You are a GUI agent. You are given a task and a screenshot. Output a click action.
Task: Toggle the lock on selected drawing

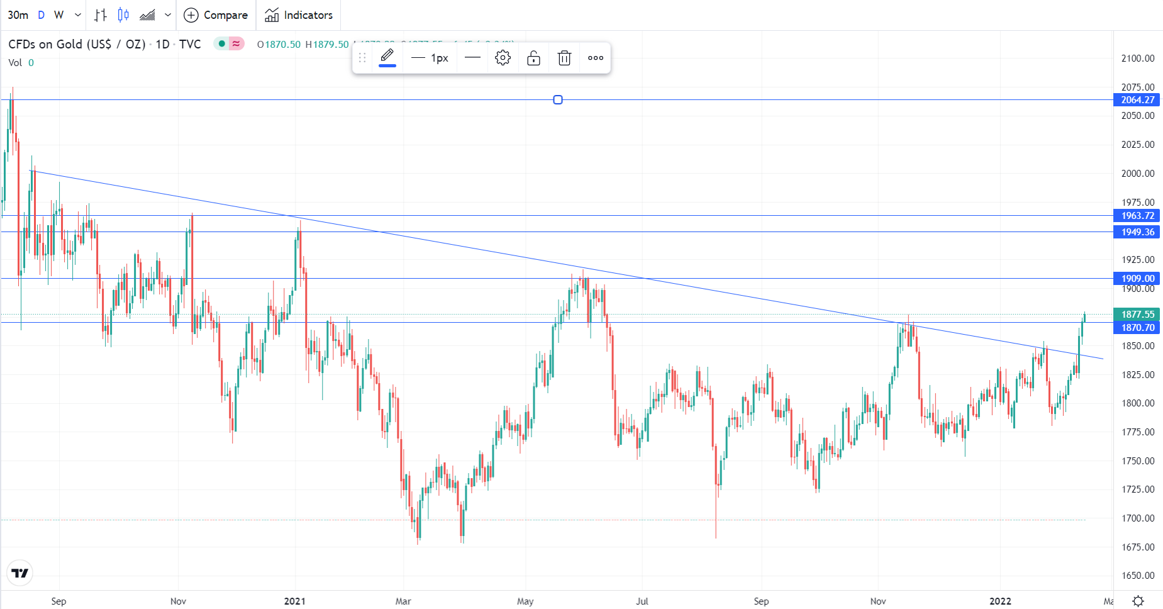click(x=533, y=58)
